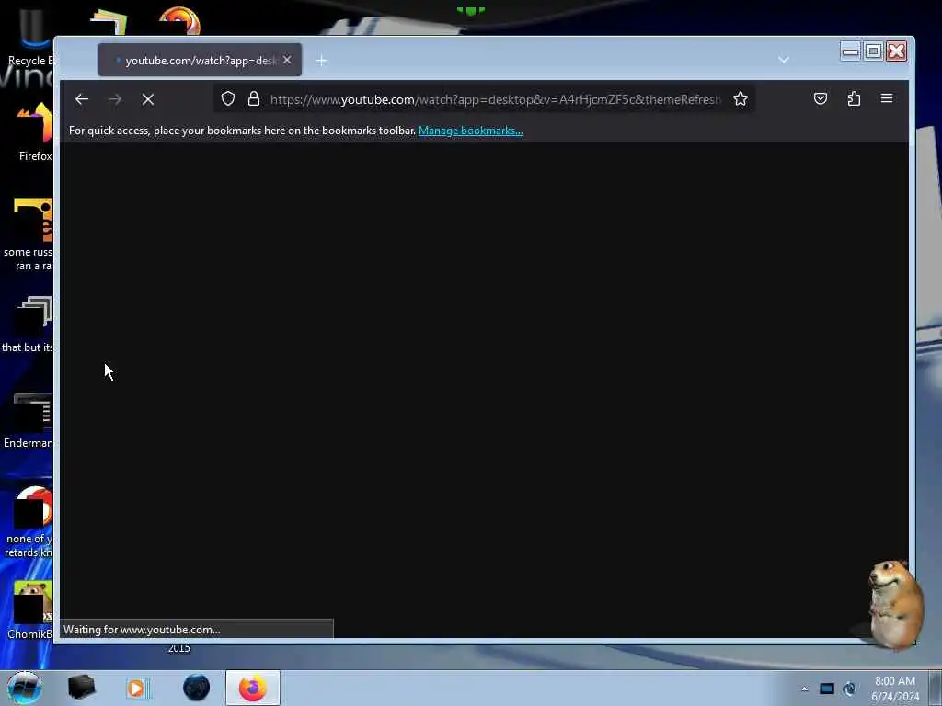The width and height of the screenshot is (942, 706).
Task: Maximize the Firefox window
Action: 874,51
